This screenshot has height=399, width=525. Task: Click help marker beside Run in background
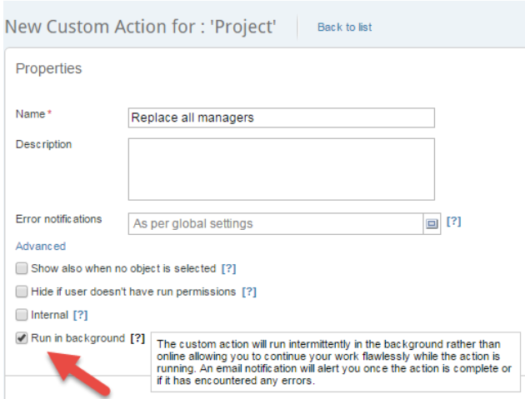point(137,338)
